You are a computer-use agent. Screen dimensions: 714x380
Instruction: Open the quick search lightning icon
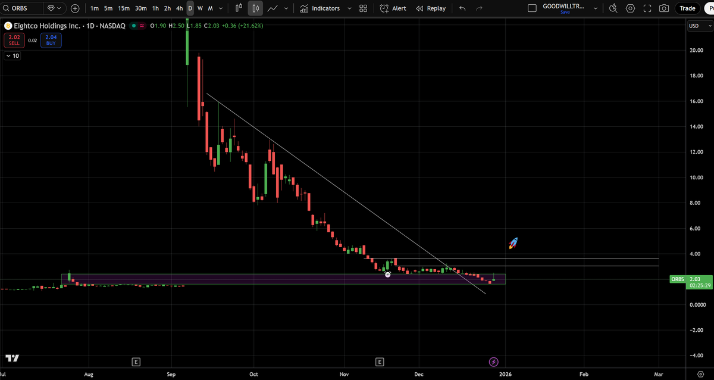(613, 8)
